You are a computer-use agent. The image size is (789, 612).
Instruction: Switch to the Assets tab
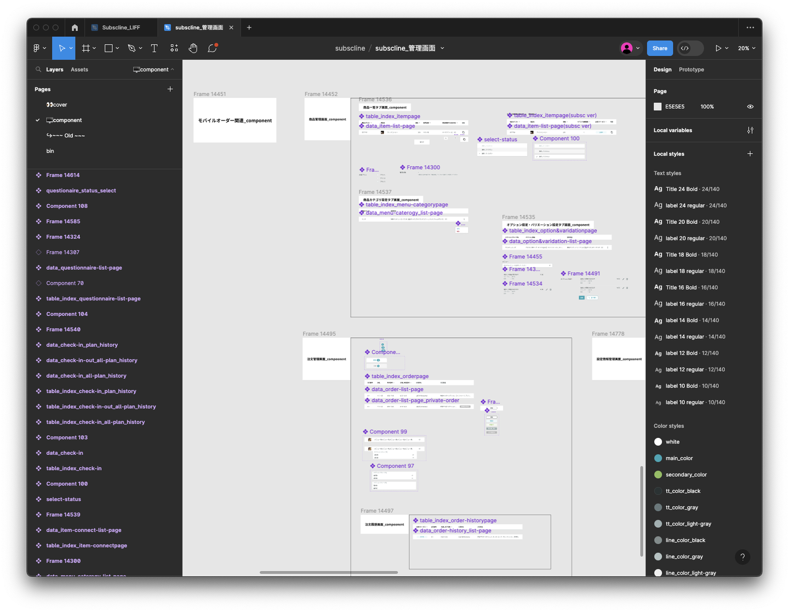tap(79, 70)
